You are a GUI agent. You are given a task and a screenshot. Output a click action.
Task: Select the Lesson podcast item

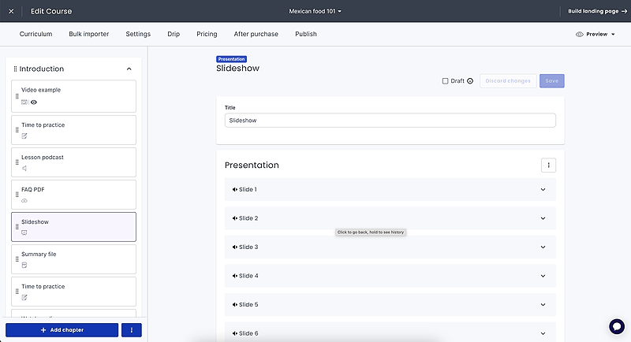coord(73,162)
